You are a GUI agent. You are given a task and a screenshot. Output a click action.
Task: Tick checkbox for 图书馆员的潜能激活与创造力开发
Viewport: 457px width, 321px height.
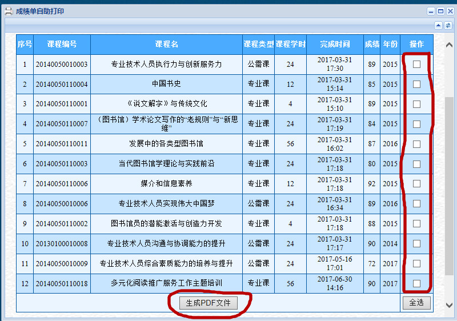[x=417, y=223]
